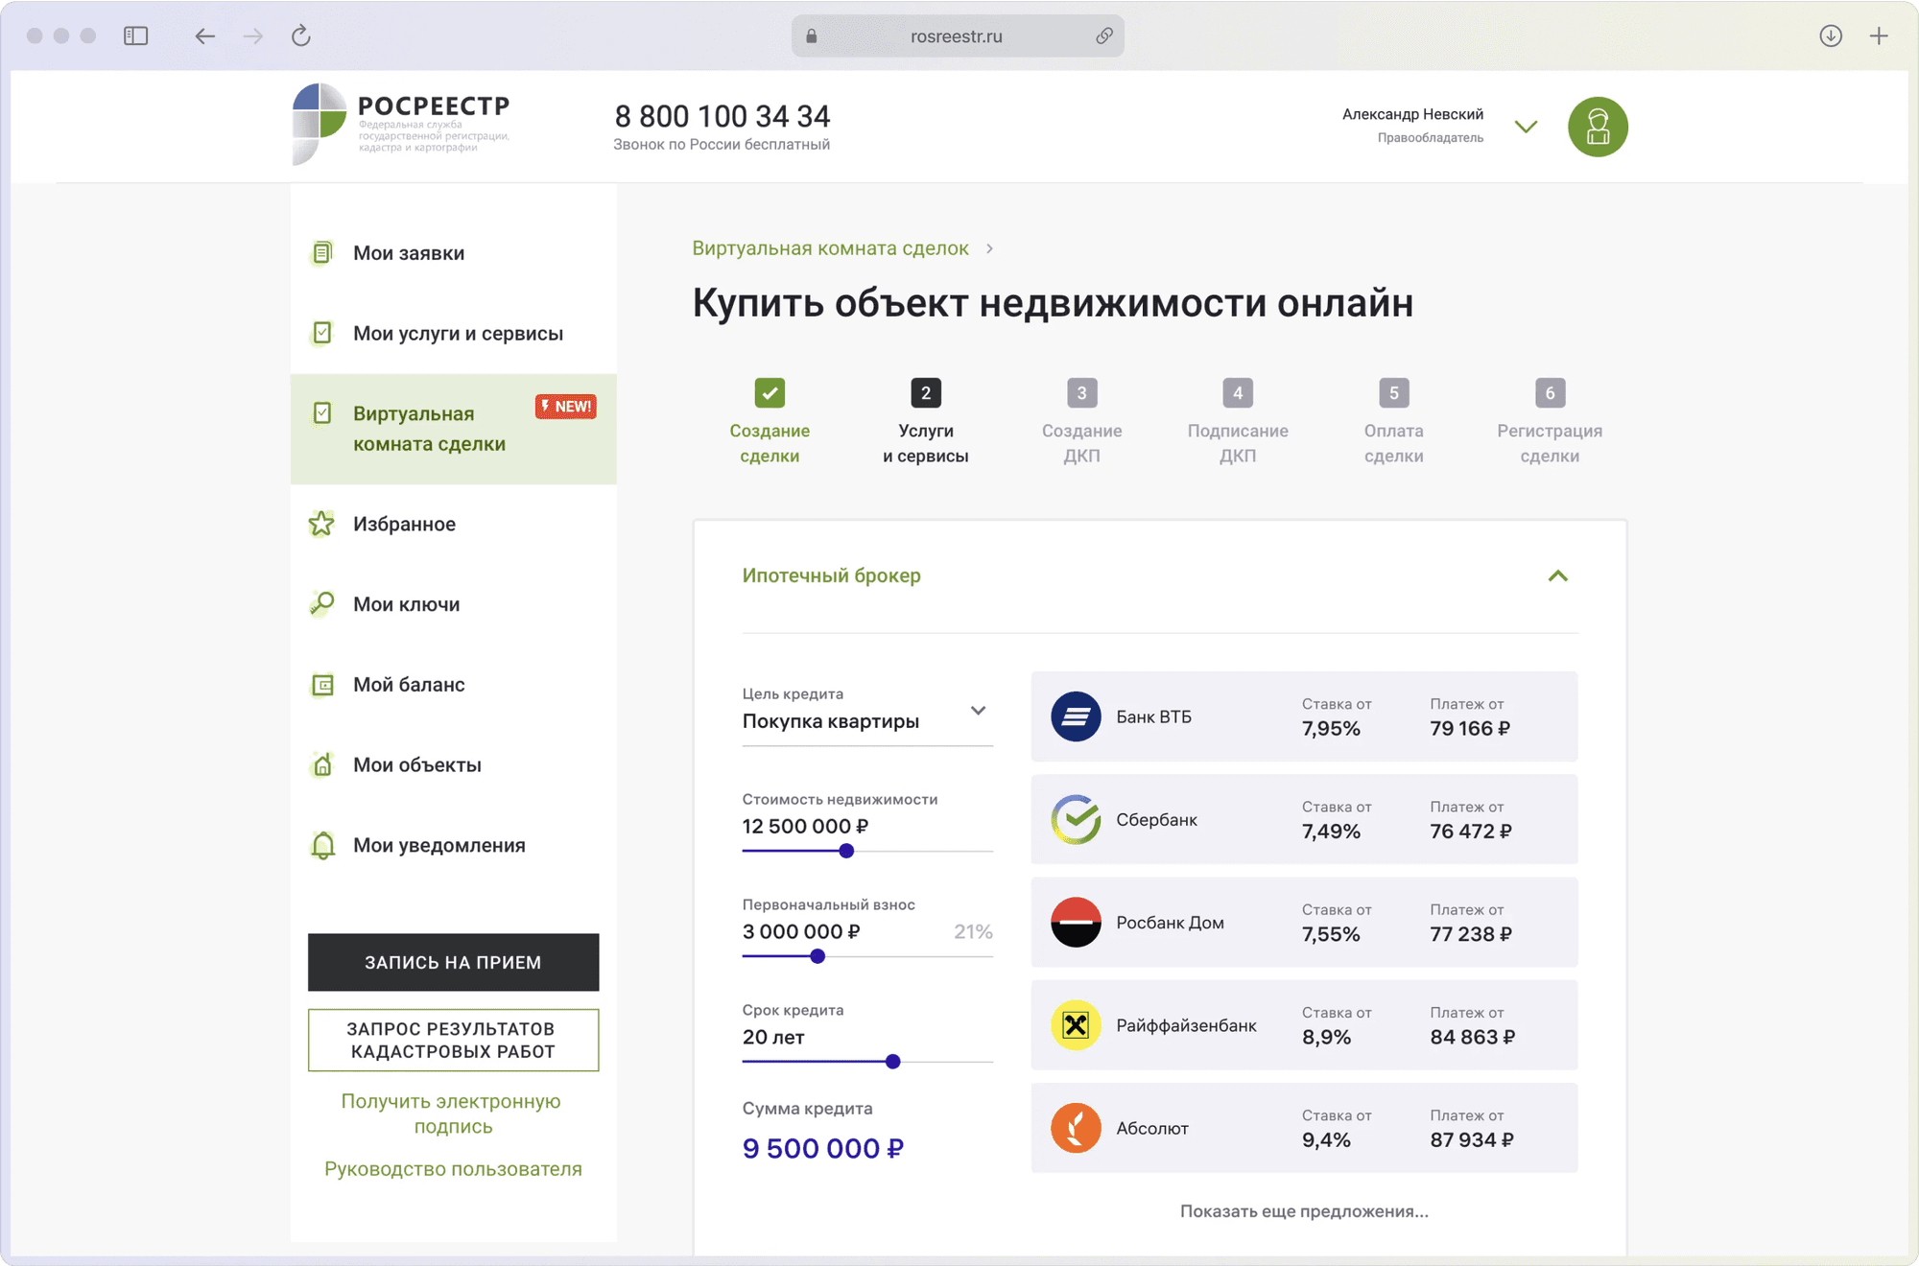Open the green user avatar icon
Screen dimensions: 1919x1266
click(x=1598, y=127)
